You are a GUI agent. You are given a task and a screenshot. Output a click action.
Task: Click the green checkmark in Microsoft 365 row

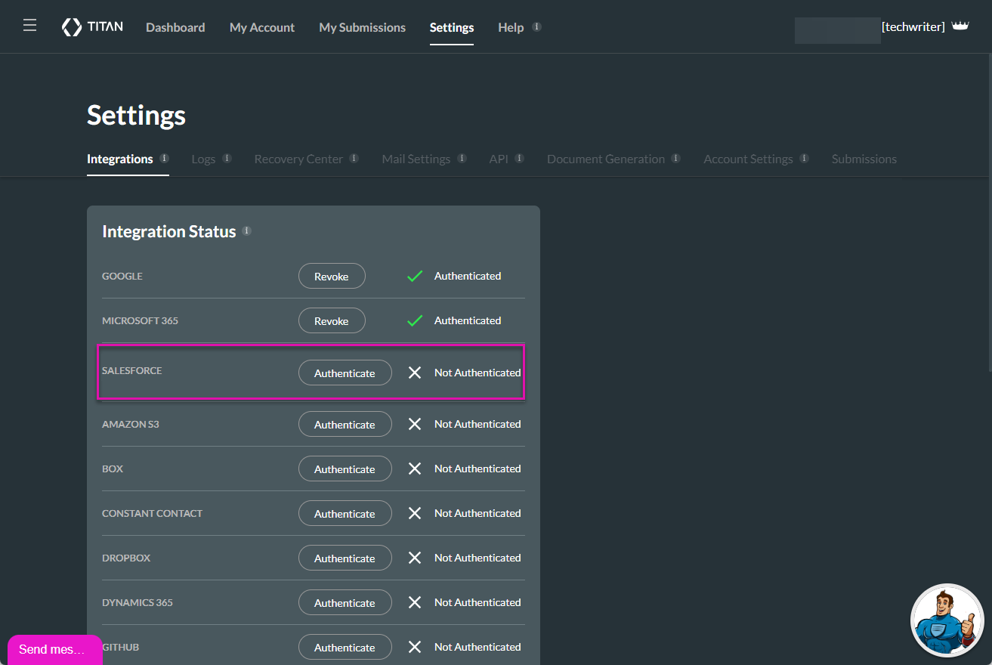(414, 321)
